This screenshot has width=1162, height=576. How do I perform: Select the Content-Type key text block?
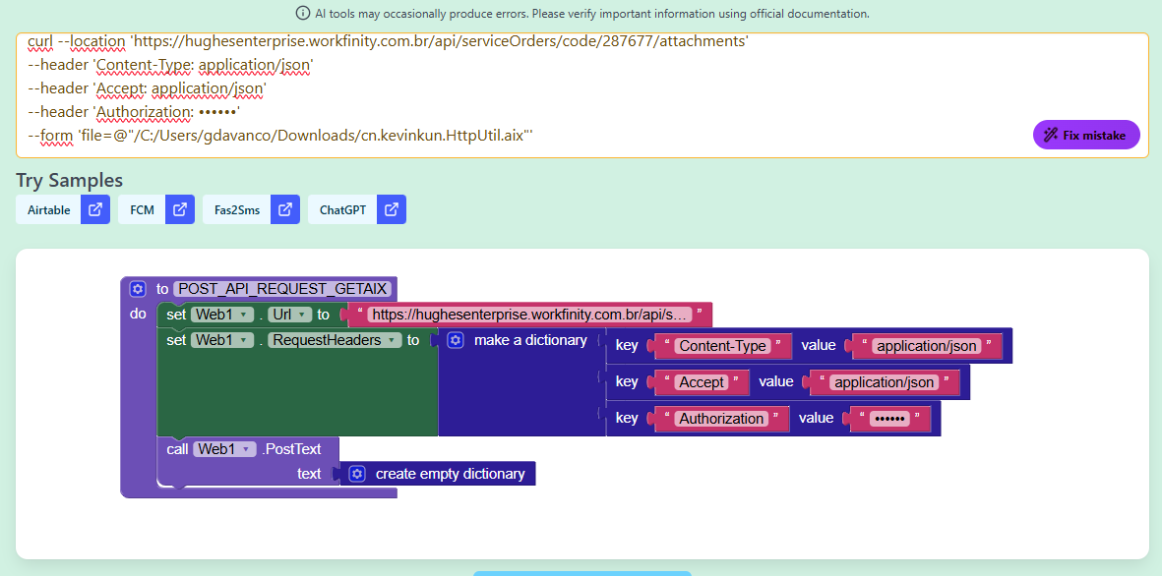(722, 346)
